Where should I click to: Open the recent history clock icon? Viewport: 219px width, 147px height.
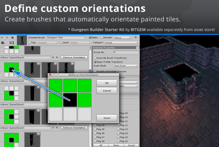tap(13, 38)
